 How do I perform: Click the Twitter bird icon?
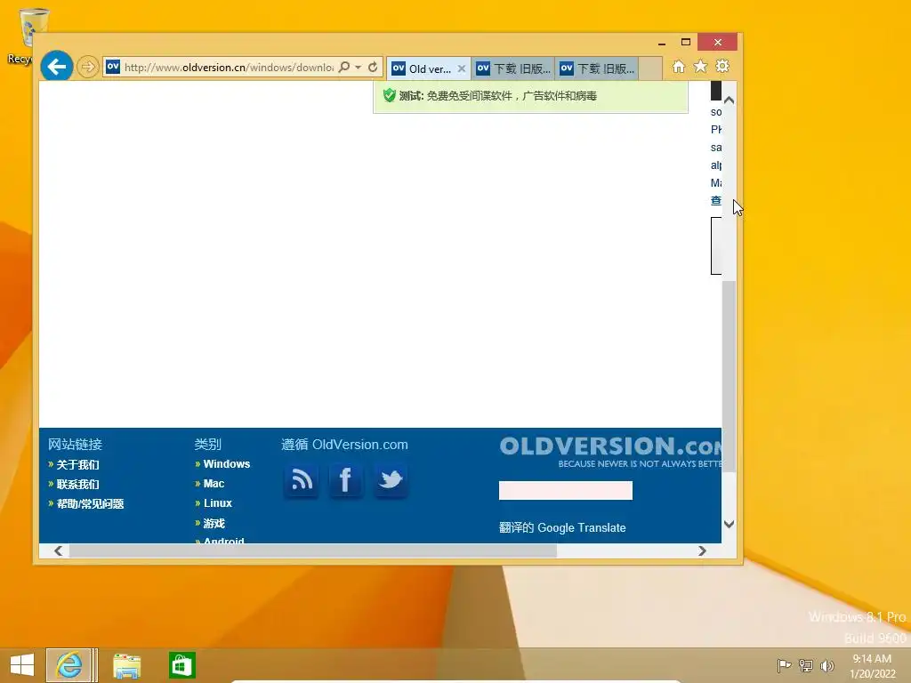pos(391,481)
